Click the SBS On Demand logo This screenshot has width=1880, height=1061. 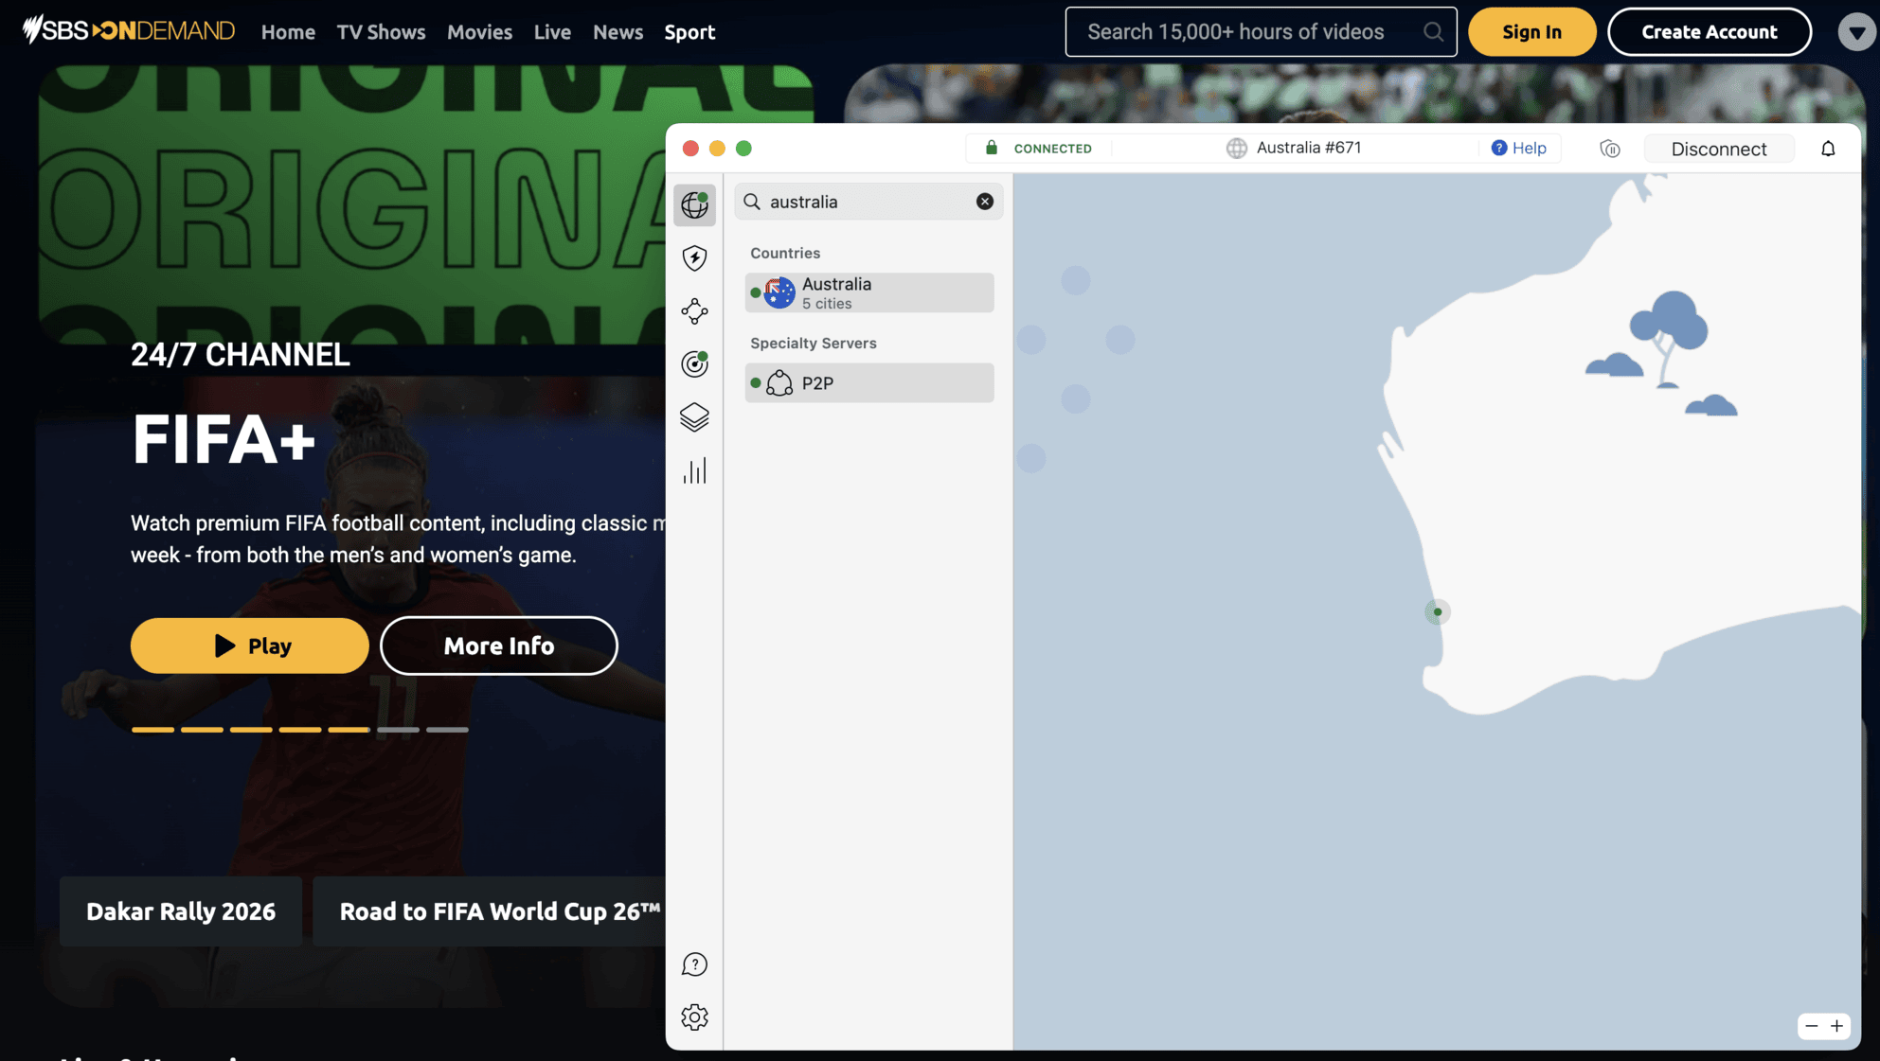point(128,30)
